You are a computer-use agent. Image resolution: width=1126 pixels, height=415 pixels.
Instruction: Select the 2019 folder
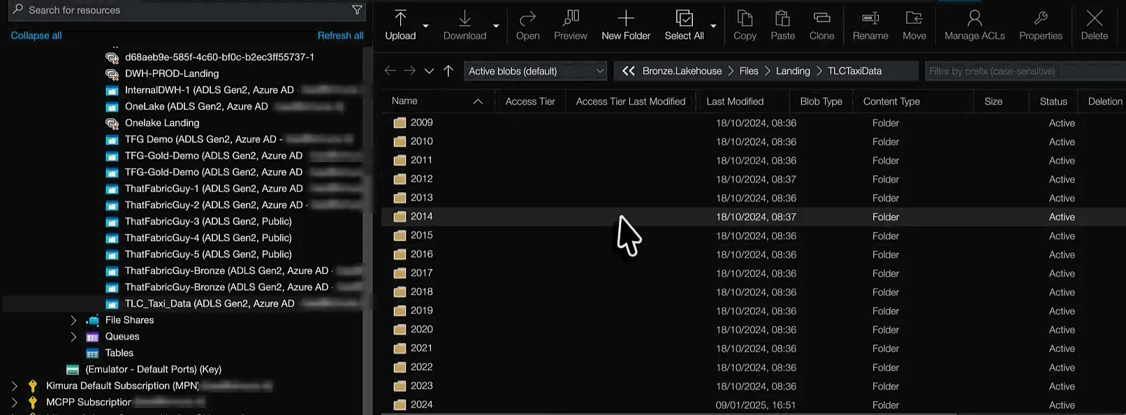[753, 311]
